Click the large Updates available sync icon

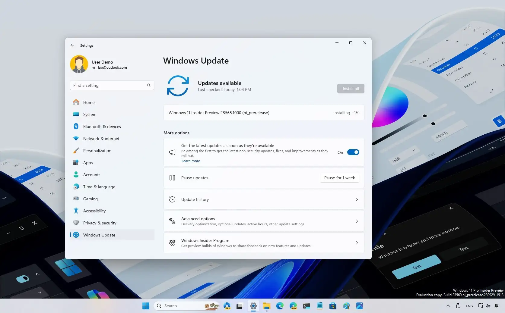point(178,86)
